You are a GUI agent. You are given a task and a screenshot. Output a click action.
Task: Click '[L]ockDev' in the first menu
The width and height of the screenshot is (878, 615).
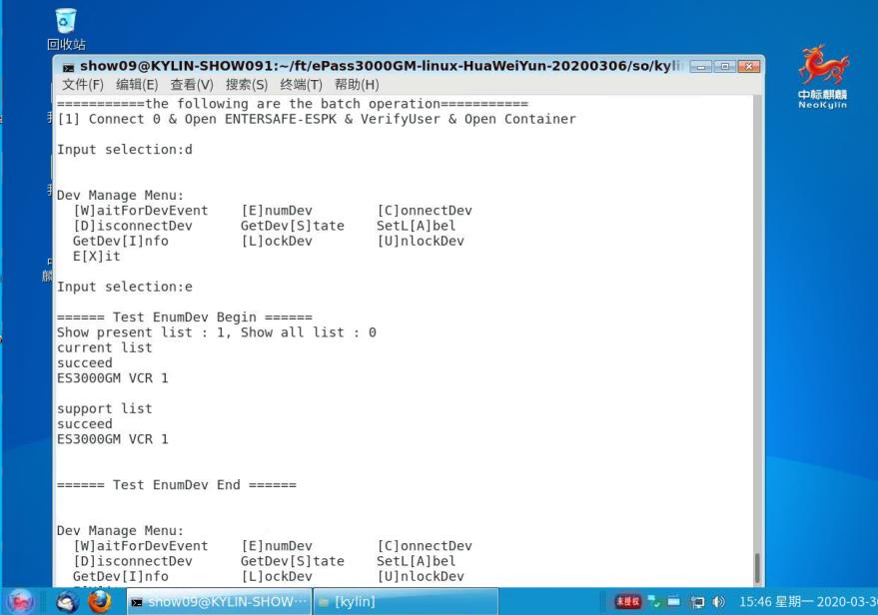point(277,242)
